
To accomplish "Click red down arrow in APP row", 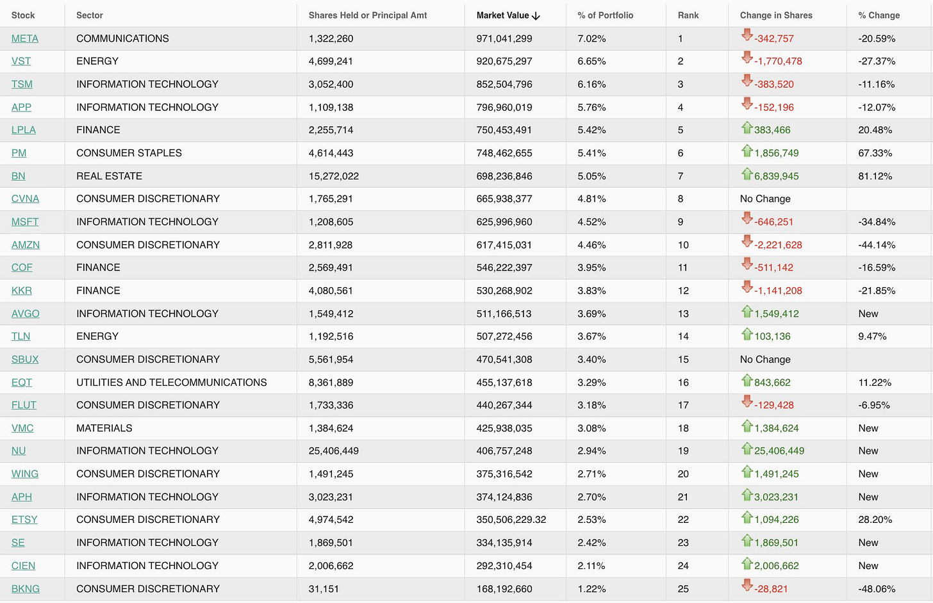I will coord(747,104).
